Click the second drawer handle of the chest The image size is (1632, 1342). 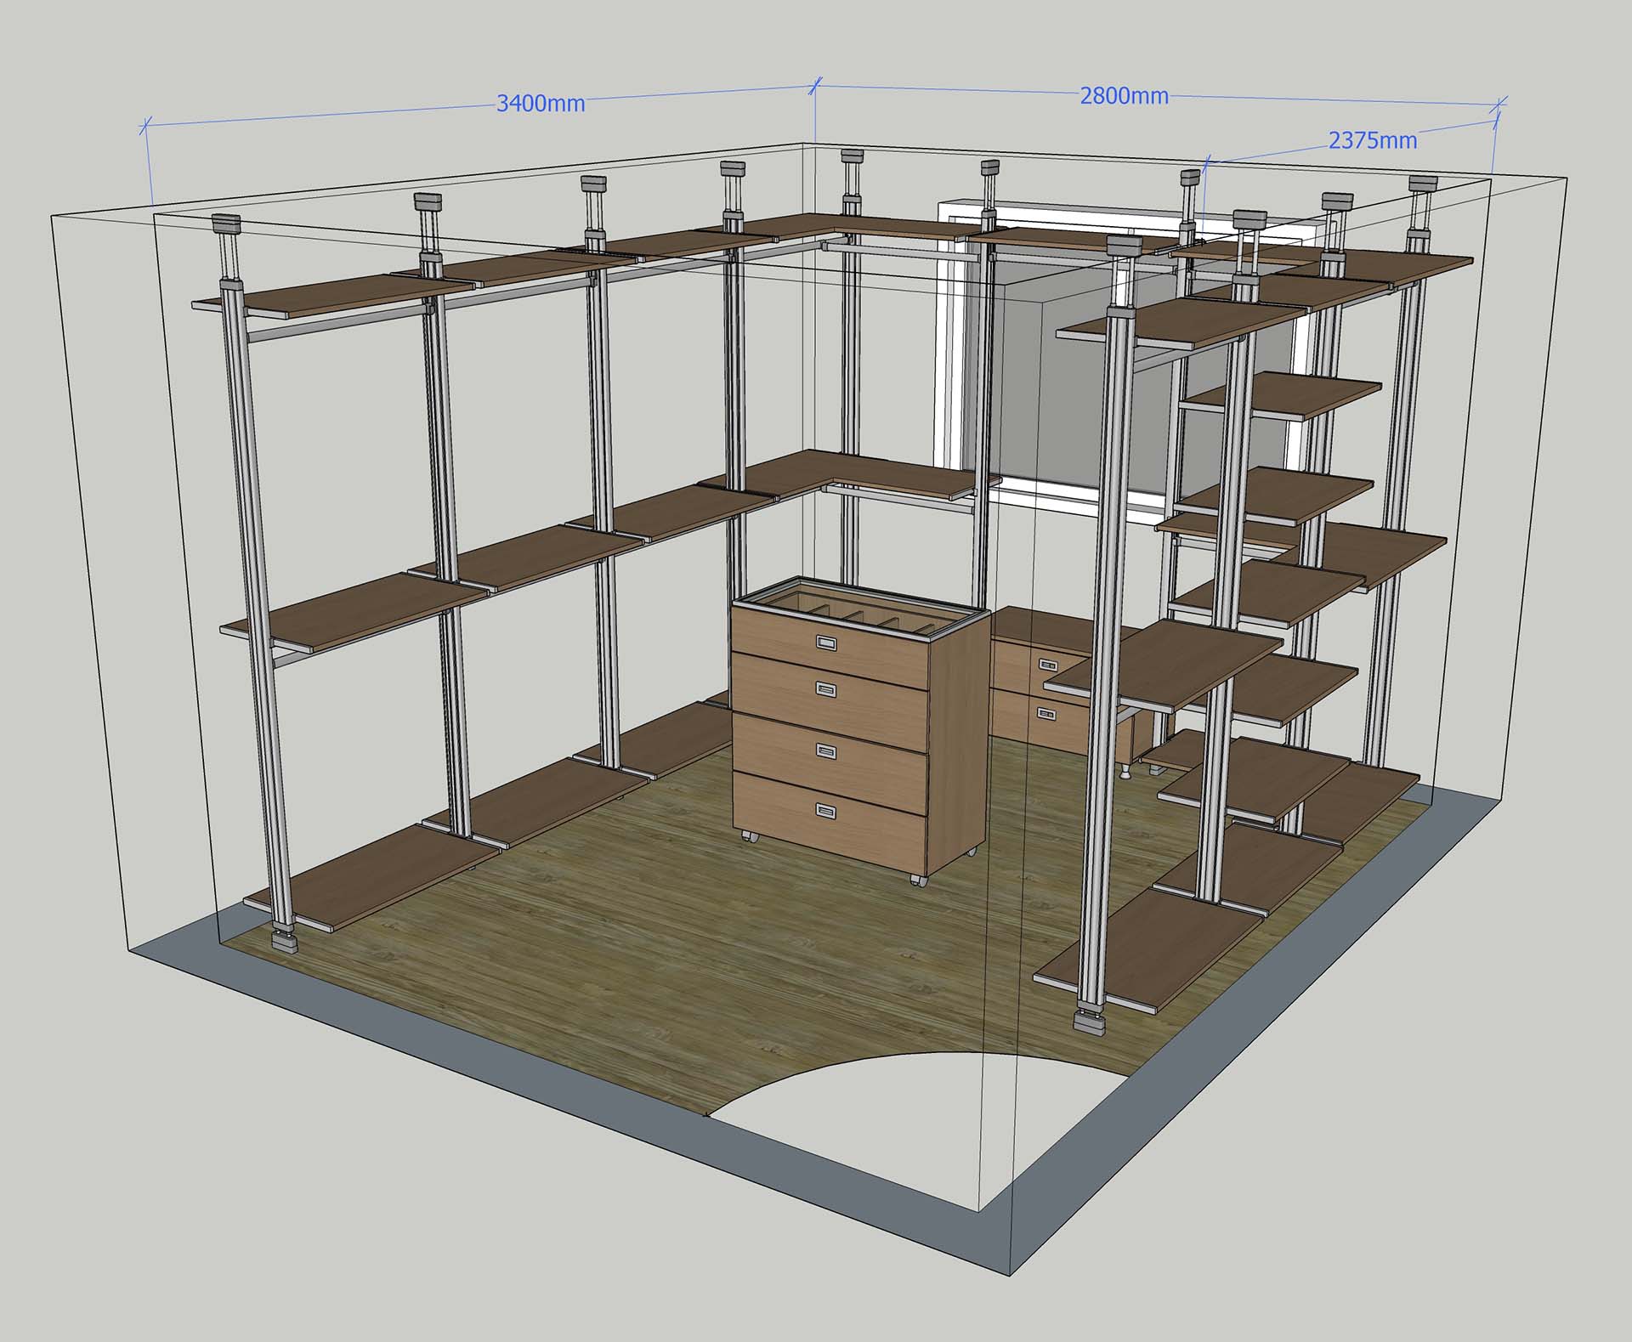(x=828, y=688)
